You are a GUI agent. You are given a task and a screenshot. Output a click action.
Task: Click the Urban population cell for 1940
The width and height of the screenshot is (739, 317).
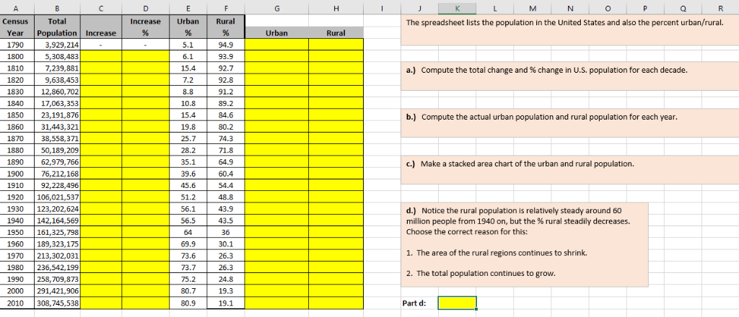coord(276,221)
